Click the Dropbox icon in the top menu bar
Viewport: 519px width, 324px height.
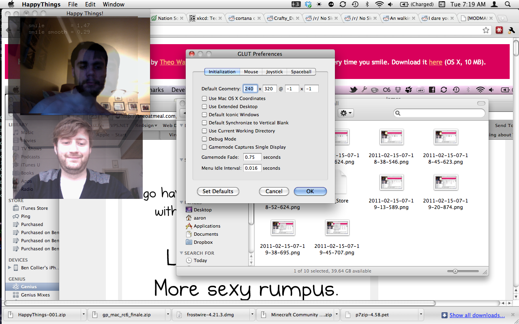pyautogui.click(x=308, y=4)
